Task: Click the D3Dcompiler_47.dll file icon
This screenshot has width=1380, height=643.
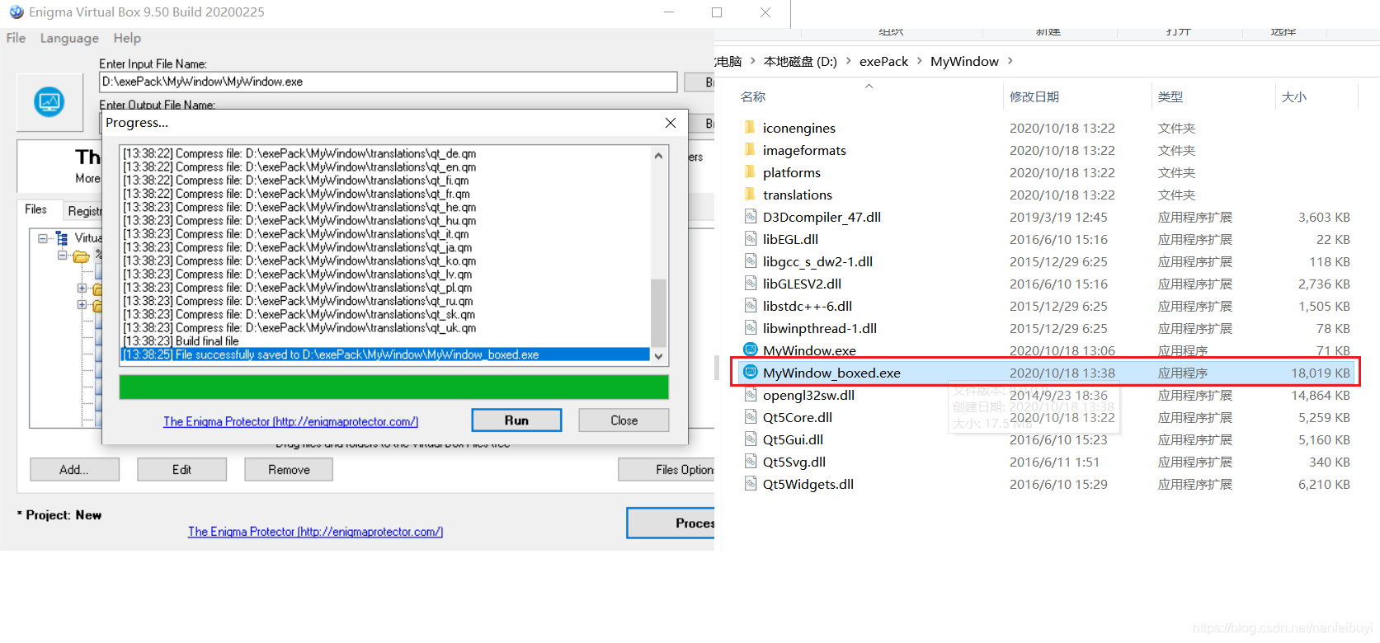Action: click(750, 217)
